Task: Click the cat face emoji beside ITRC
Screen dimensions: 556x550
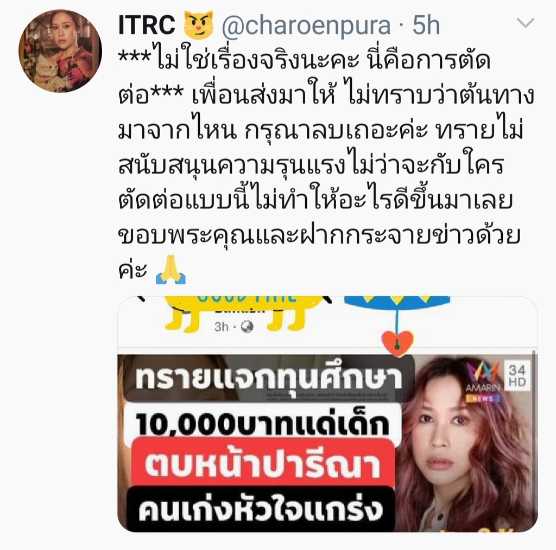Action: (199, 24)
